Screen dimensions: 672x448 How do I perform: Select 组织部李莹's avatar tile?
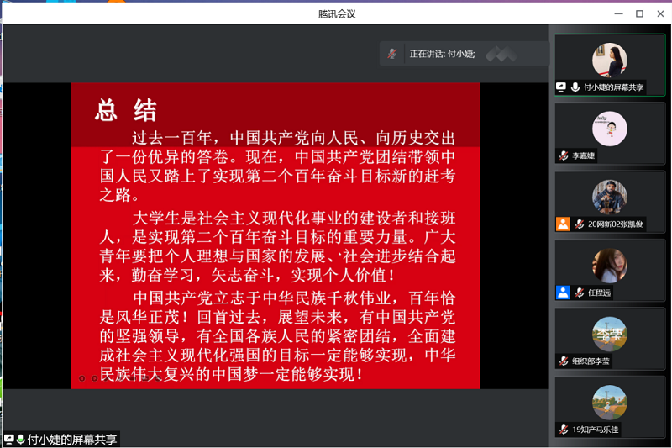click(609, 335)
